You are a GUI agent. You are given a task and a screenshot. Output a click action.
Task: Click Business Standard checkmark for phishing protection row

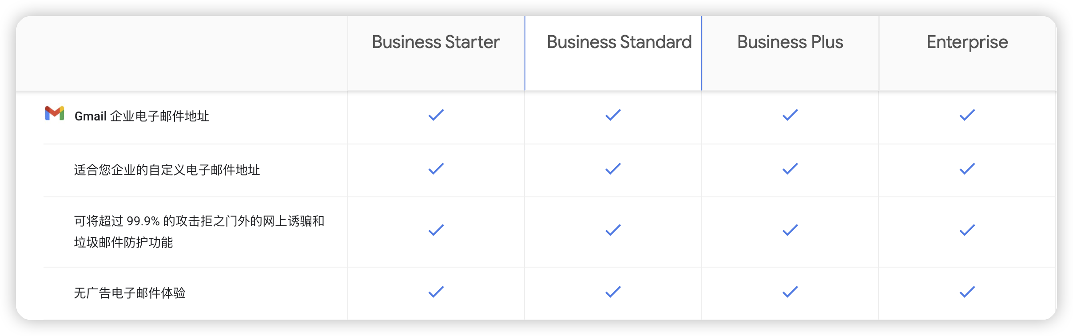click(613, 230)
